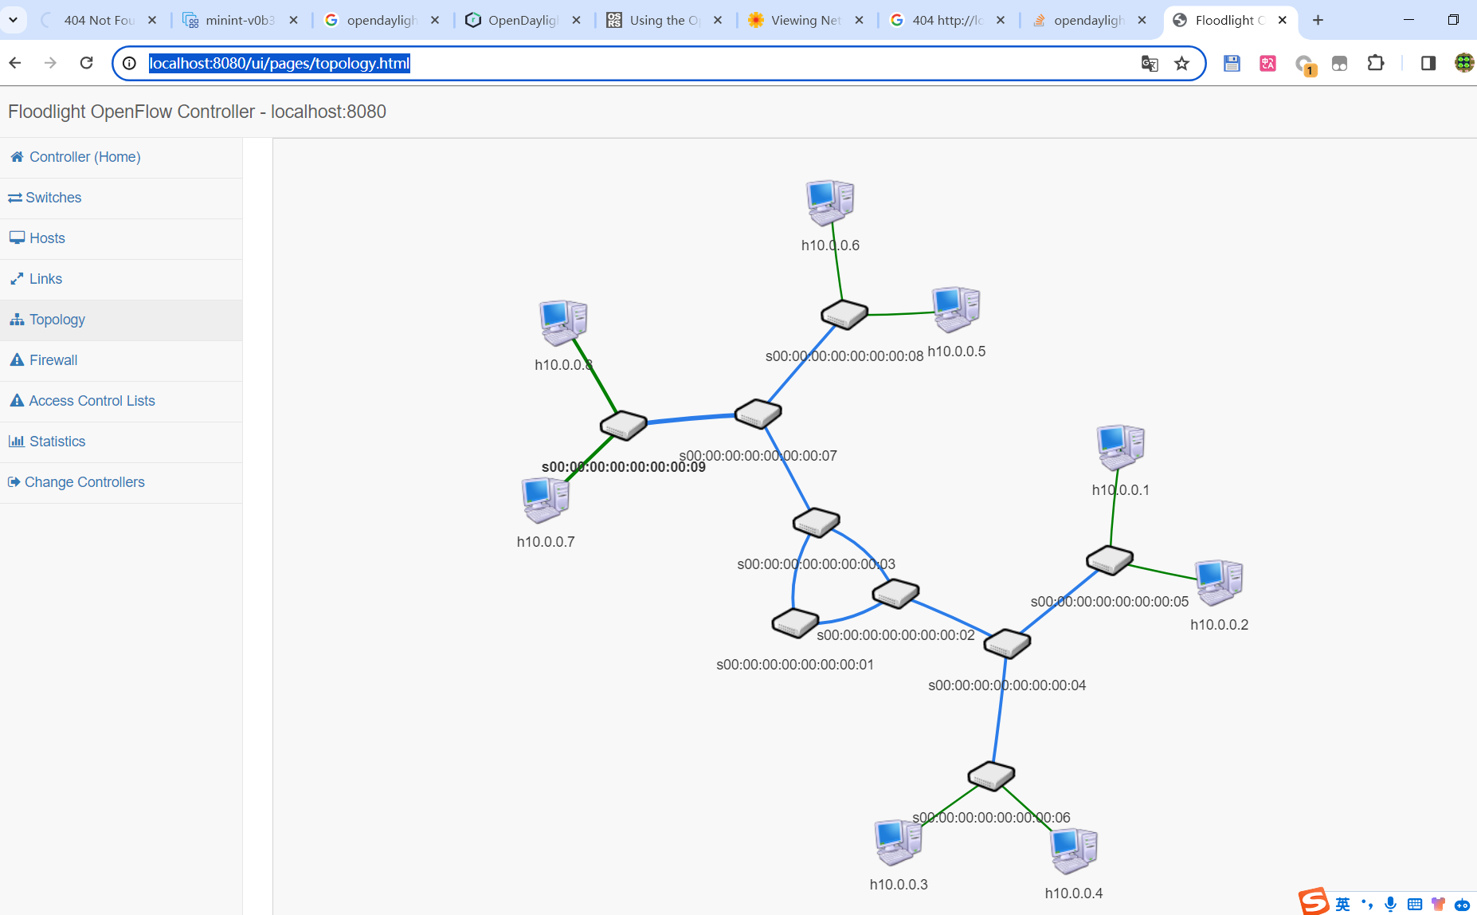
Task: Switch to the '404 Not Fou' tab
Action: point(97,20)
